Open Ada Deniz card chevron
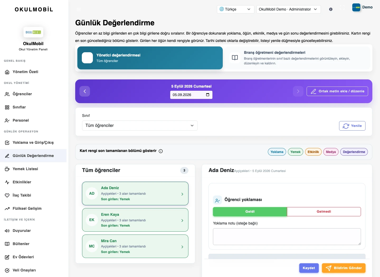 [182, 194]
